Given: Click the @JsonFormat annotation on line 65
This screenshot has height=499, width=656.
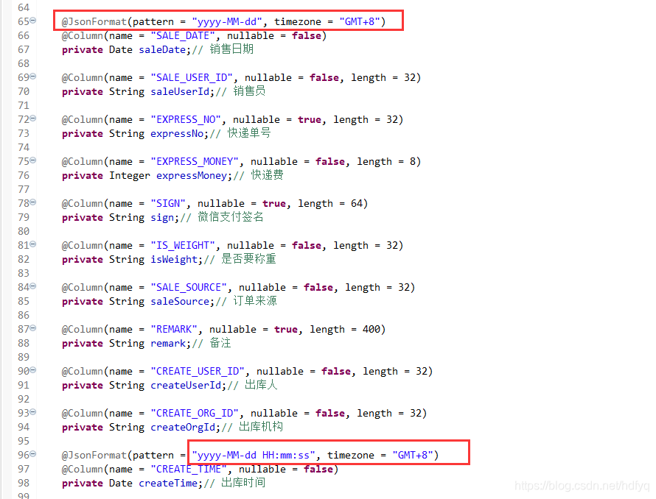Looking at the screenshot, I should 94,21.
